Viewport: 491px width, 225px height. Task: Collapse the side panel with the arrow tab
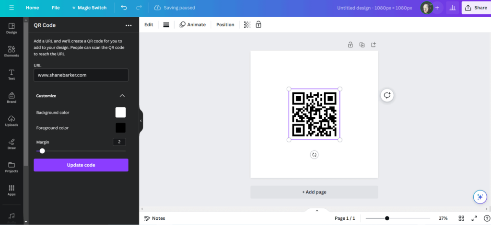141,121
